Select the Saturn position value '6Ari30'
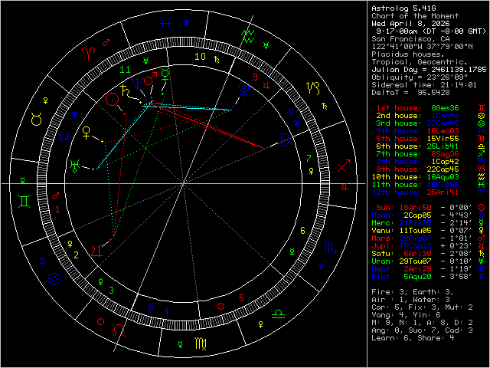The width and height of the screenshot is (490, 368). (417, 254)
